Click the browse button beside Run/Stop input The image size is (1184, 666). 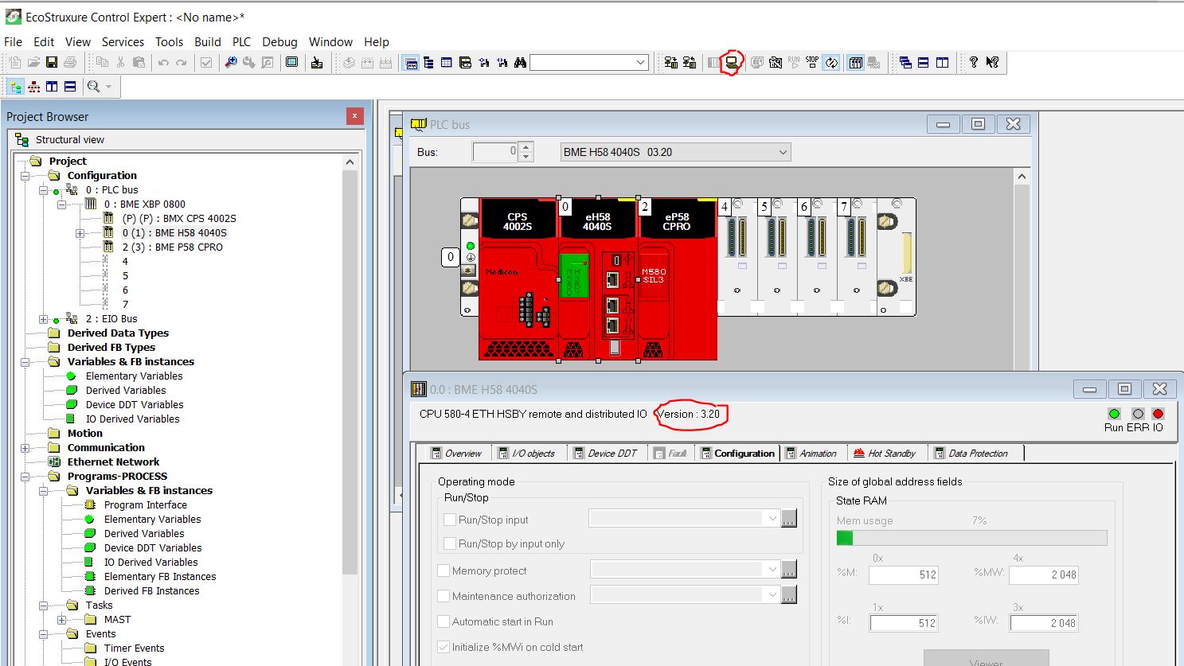pyautogui.click(x=789, y=519)
